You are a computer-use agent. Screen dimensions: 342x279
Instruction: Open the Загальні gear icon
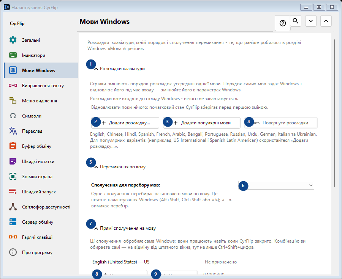click(13, 40)
